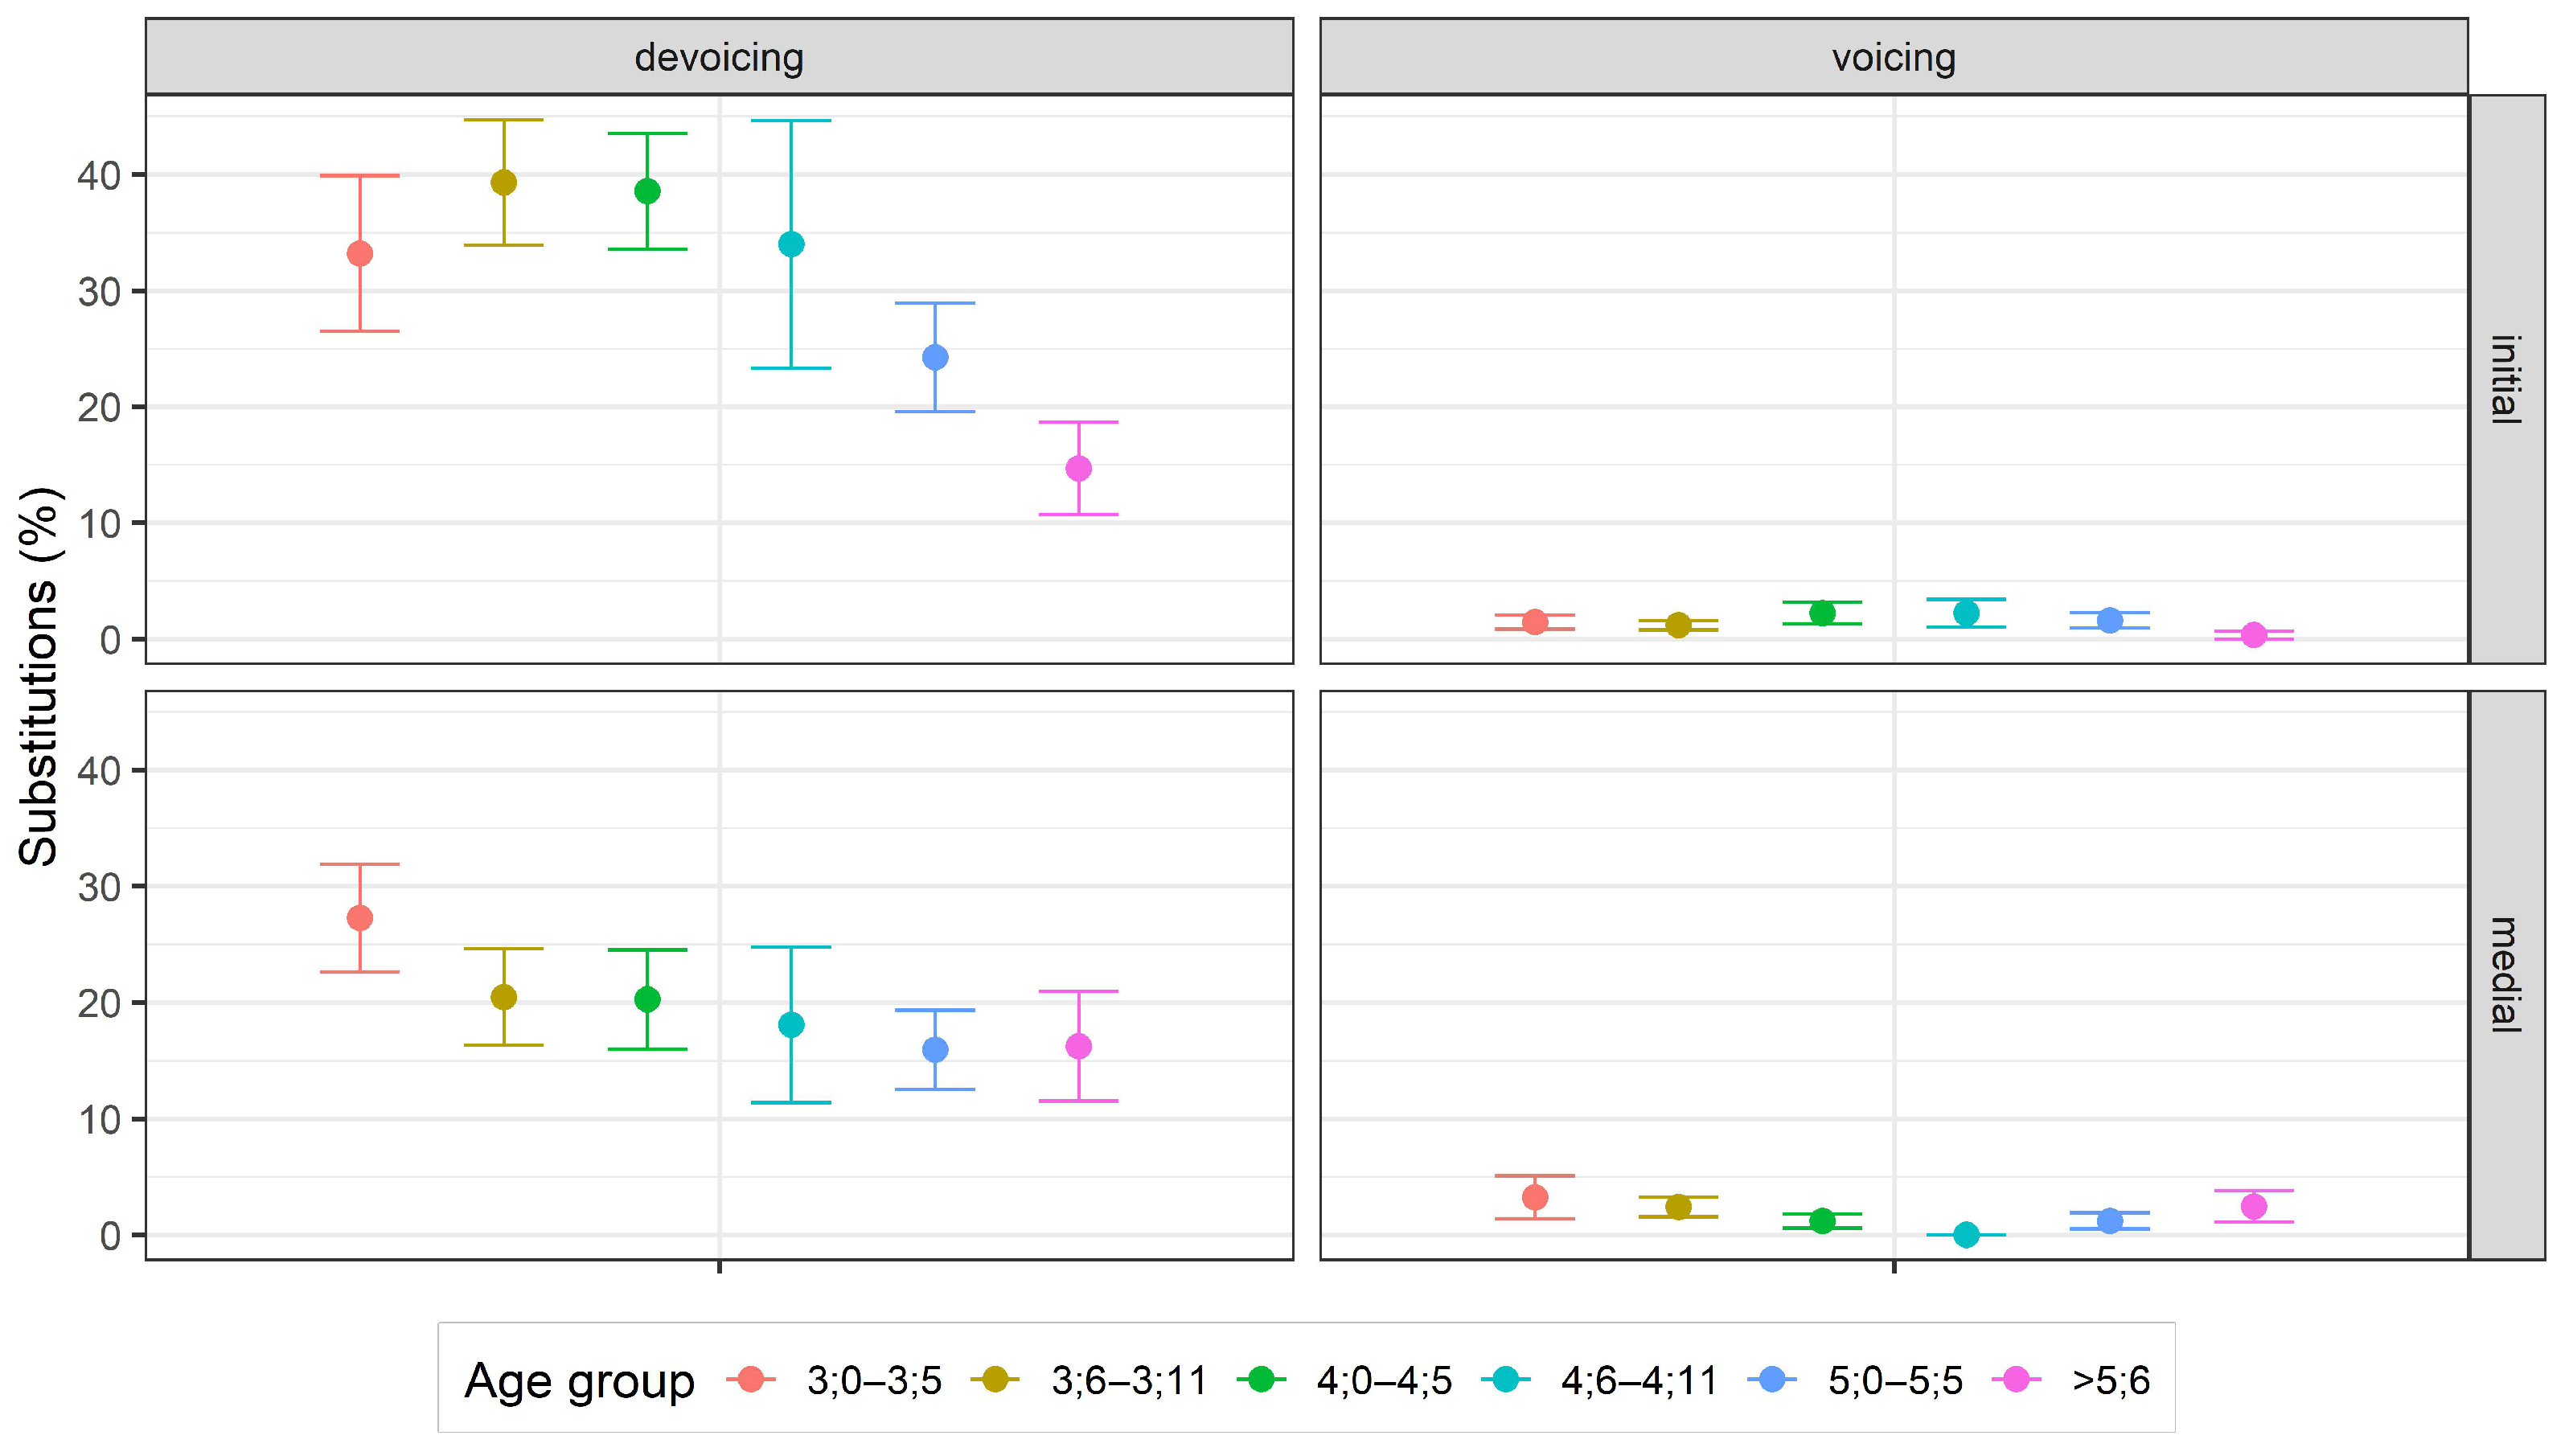Select the blue 5;0–5;5 legend marker
The width and height of the screenshot is (2569, 1456).
coord(1772,1380)
